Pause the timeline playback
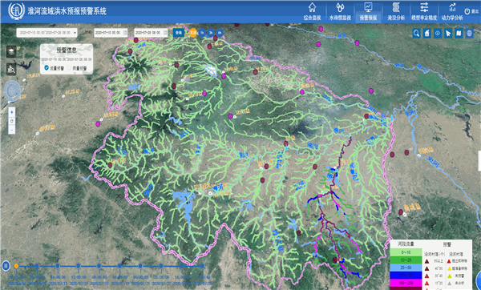The image size is (481, 290). (x=6, y=266)
